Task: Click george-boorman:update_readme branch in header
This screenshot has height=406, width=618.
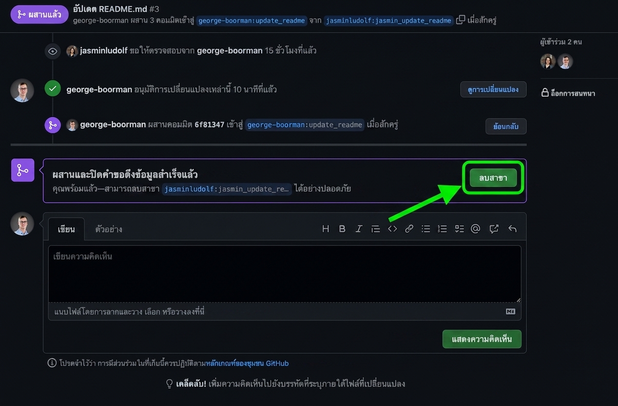Action: pyautogui.click(x=252, y=20)
